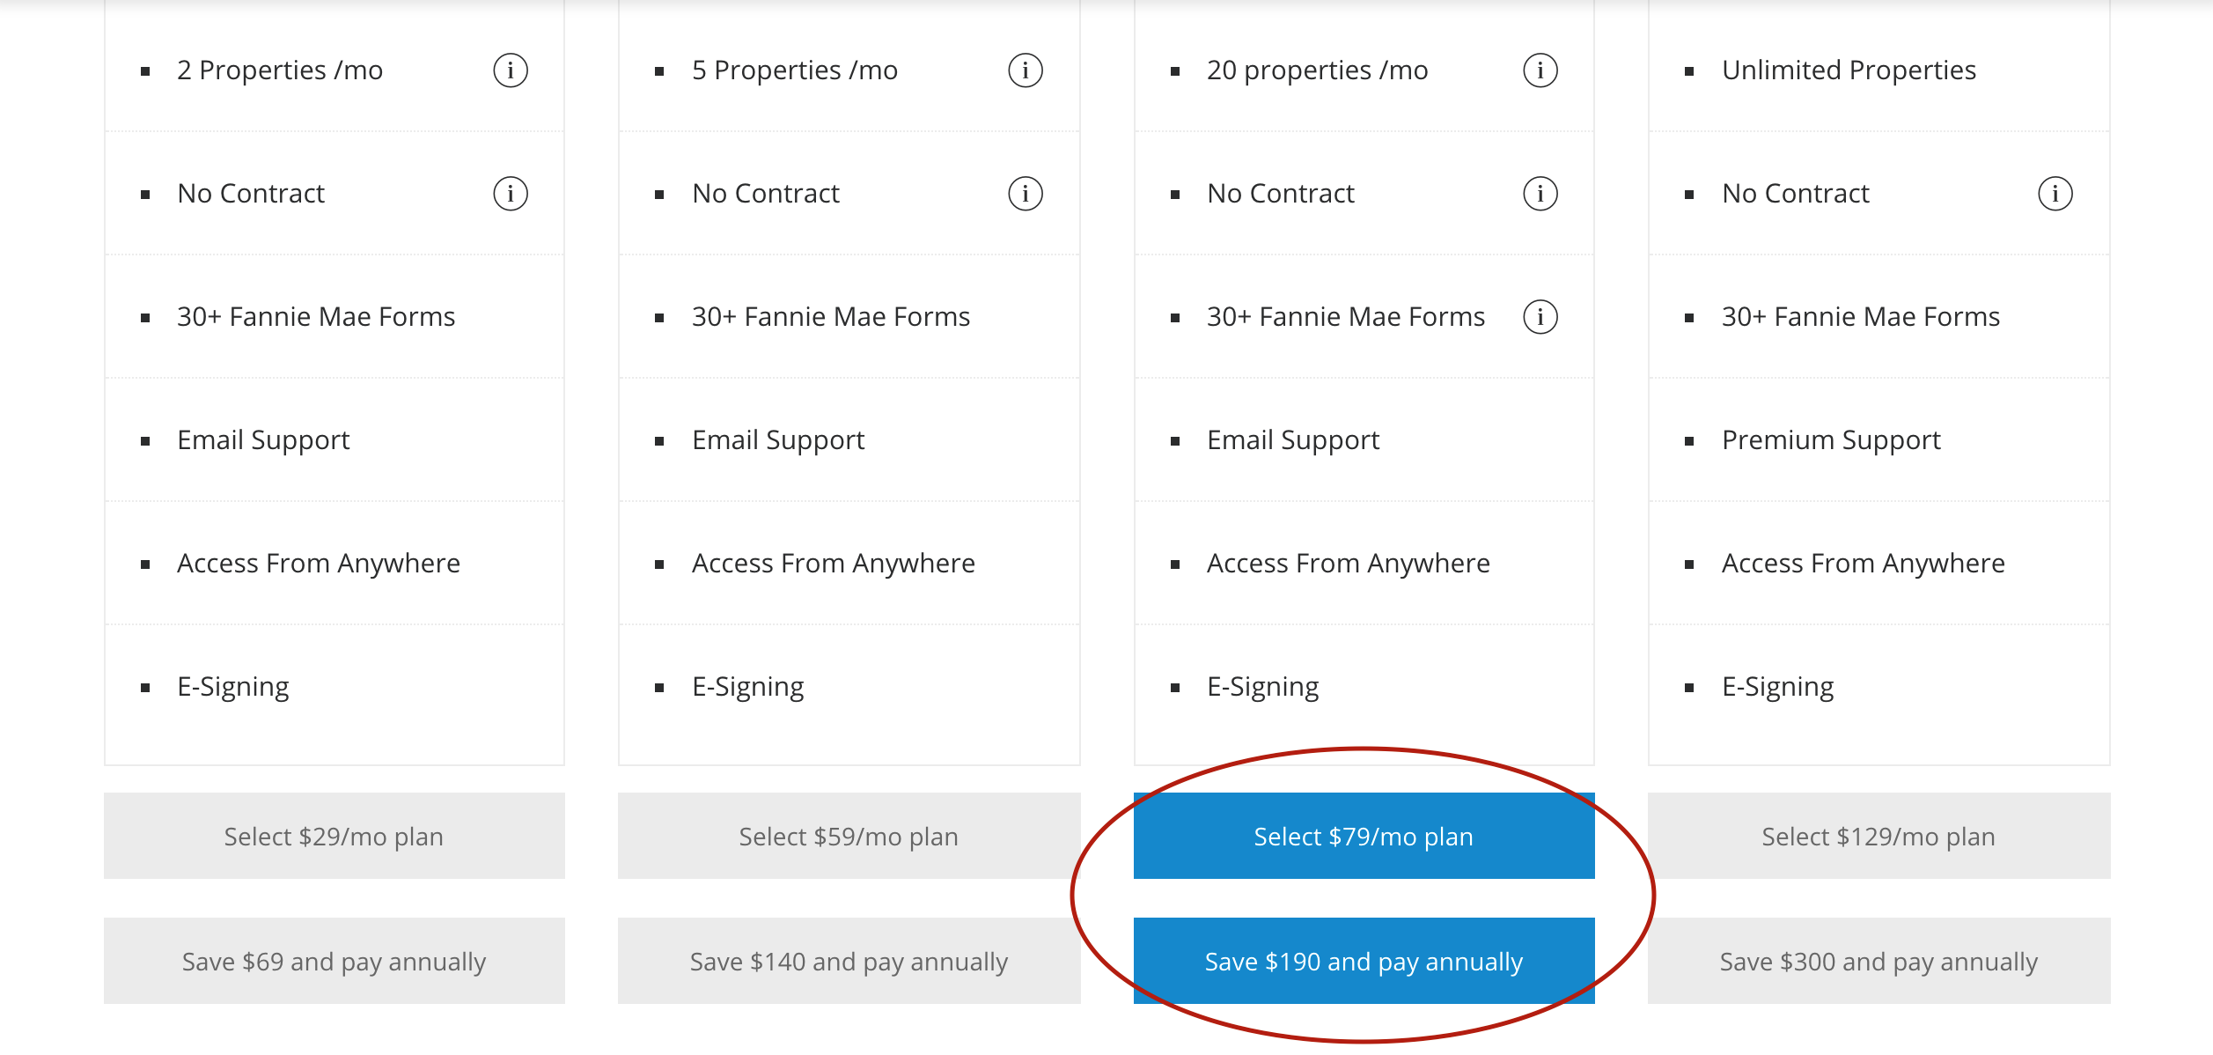Click Unlimited Properties feature text
This screenshot has width=2213, height=1055.
1849,70
